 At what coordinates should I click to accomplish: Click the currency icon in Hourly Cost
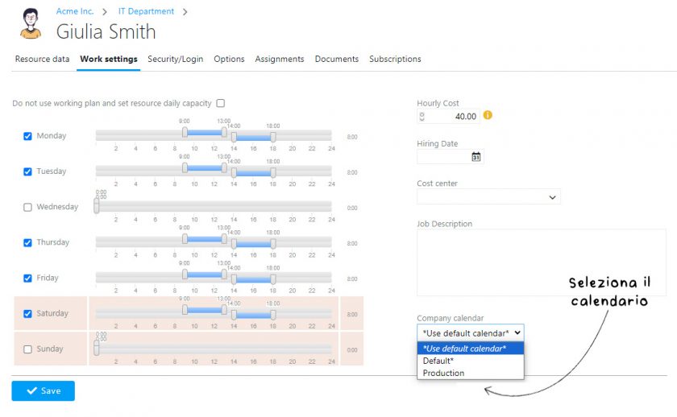(x=422, y=117)
